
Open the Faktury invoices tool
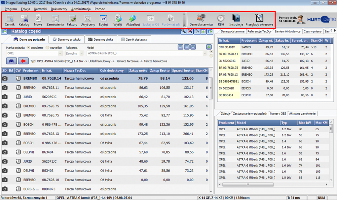tap(72, 20)
